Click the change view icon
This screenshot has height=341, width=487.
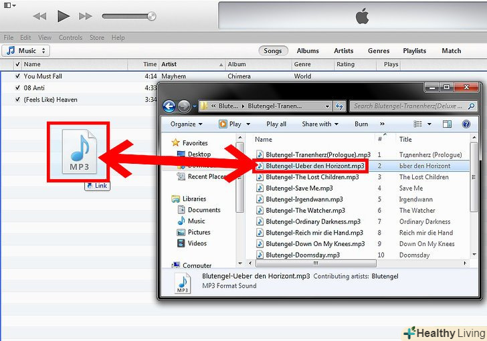click(417, 124)
